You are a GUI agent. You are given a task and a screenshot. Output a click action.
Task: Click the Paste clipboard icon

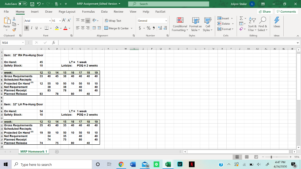(7, 21)
